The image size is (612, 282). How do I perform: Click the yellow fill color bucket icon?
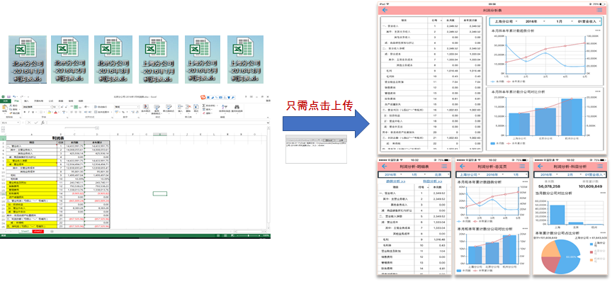[x=49, y=112]
